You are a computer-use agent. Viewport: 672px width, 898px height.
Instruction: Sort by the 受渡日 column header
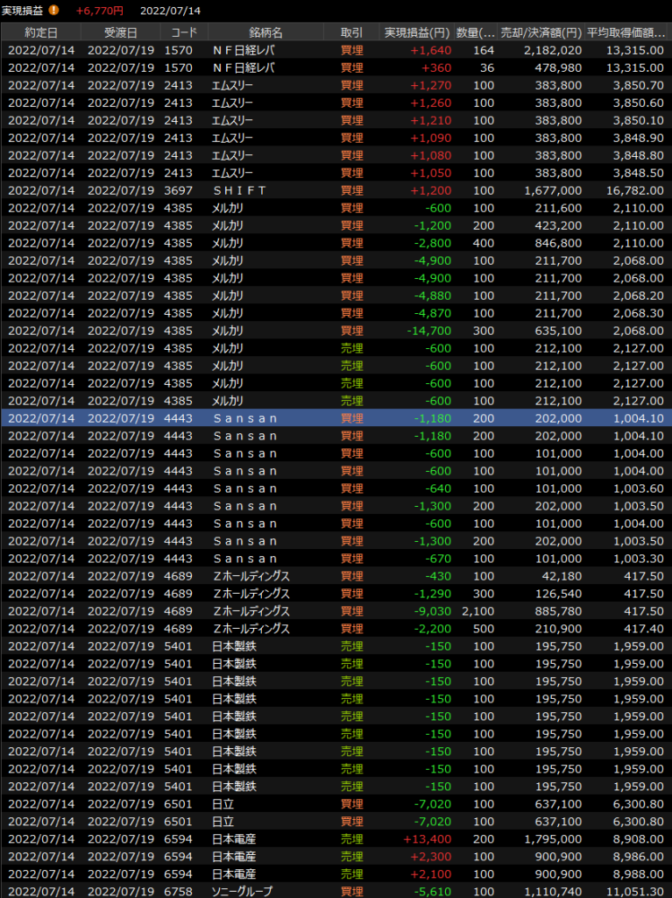click(x=120, y=32)
